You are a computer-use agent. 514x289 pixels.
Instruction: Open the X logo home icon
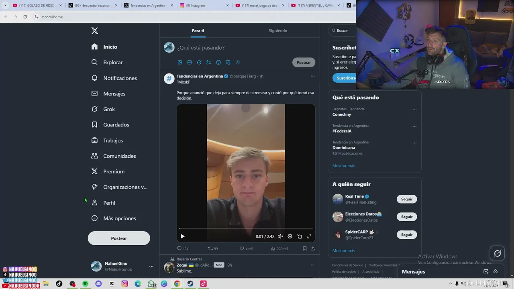pos(94,31)
